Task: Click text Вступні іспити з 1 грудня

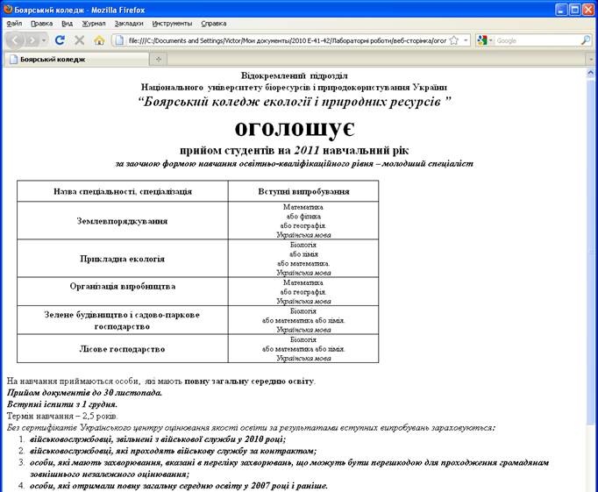Action: pyautogui.click(x=62, y=404)
